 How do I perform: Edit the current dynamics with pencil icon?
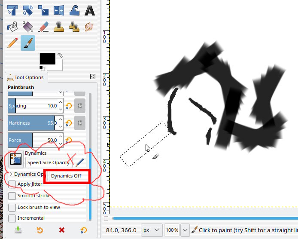(x=80, y=162)
